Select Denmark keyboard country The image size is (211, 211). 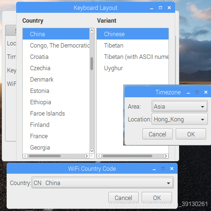pos(56,79)
